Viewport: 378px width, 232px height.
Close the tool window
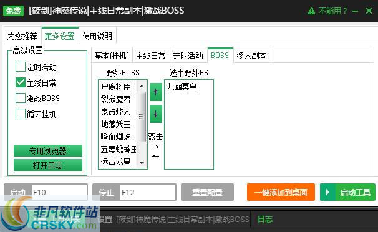click(369, 11)
